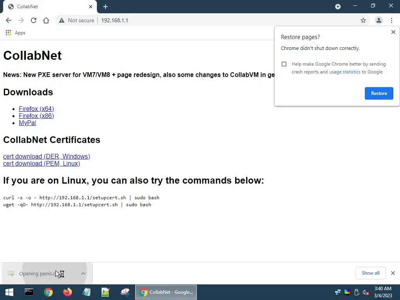400x300 pixels.
Task: Dismiss the Restore pages popup
Action: click(x=393, y=32)
